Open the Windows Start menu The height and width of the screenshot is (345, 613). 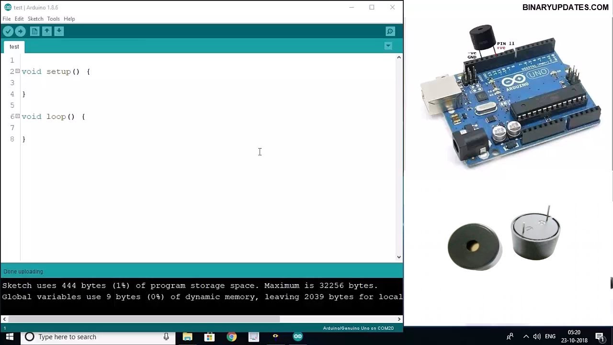coord(10,337)
